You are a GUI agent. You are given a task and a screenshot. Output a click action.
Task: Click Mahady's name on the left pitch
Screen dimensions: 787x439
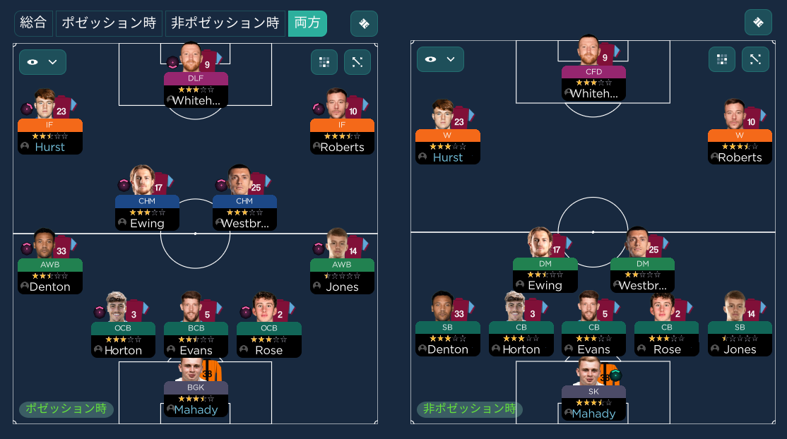[196, 410]
